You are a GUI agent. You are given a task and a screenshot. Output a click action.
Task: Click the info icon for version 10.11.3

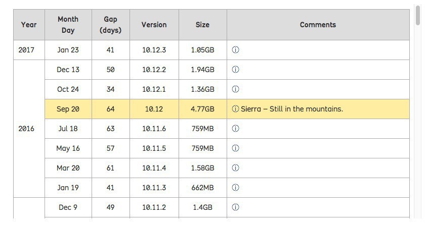235,188
